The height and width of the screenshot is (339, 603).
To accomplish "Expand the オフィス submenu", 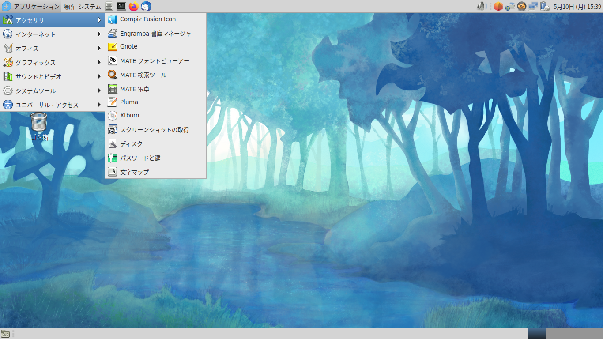I will pyautogui.click(x=52, y=49).
